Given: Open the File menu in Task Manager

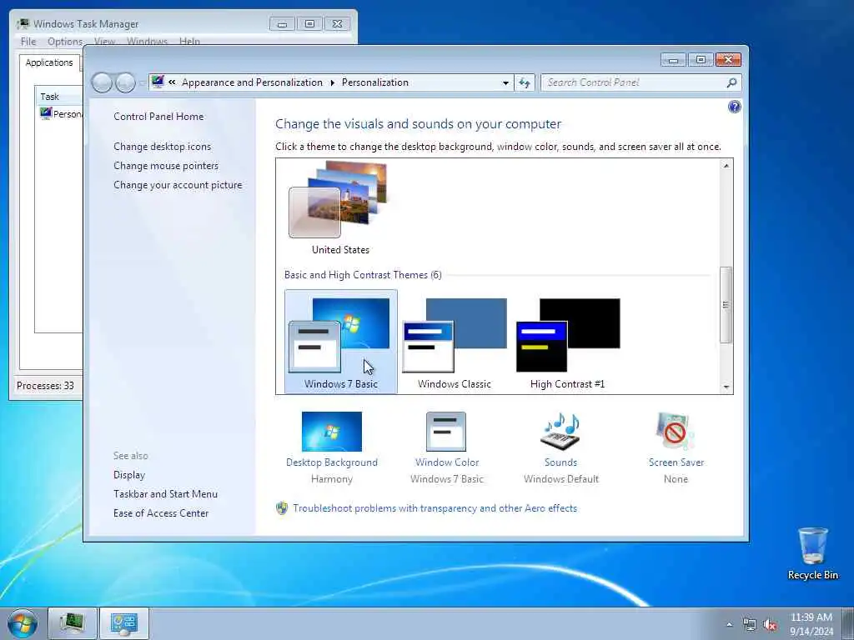Looking at the screenshot, I should pos(28,42).
